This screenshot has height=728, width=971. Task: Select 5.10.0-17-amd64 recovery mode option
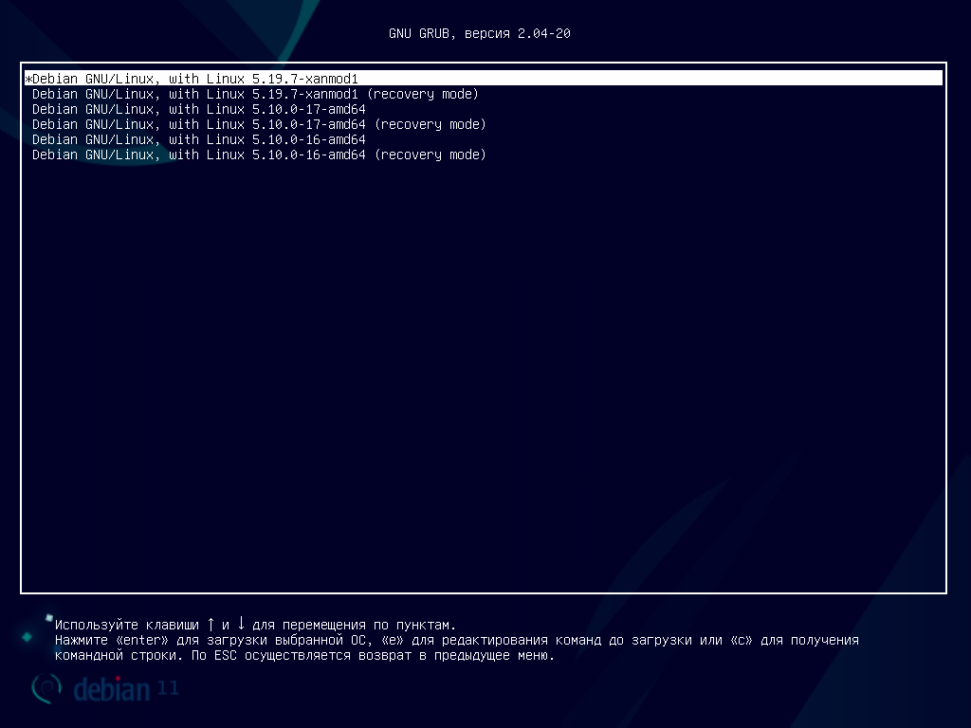[x=258, y=124]
